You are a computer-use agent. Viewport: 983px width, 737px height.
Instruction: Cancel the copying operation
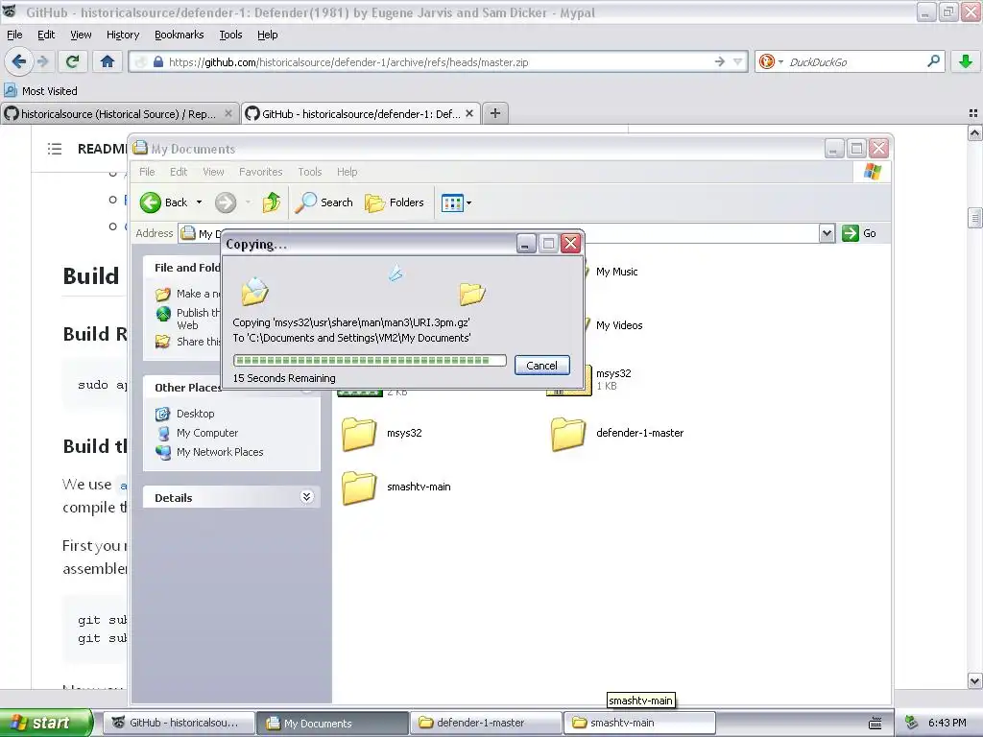[541, 366]
